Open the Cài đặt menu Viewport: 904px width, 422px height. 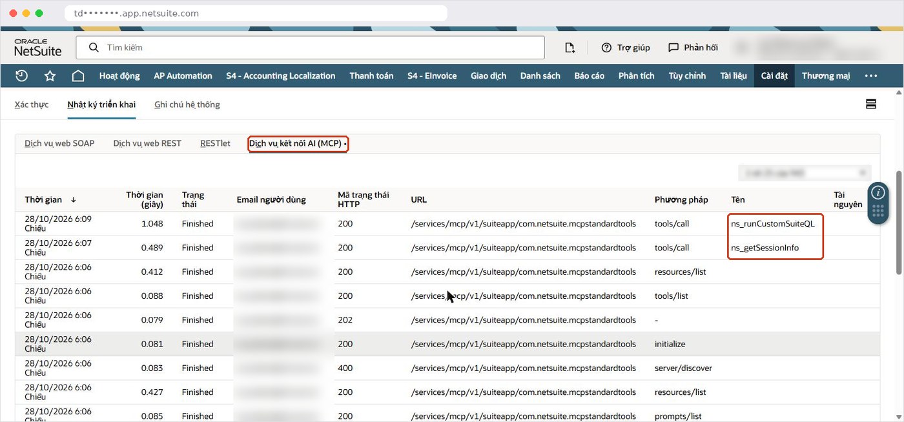click(774, 75)
